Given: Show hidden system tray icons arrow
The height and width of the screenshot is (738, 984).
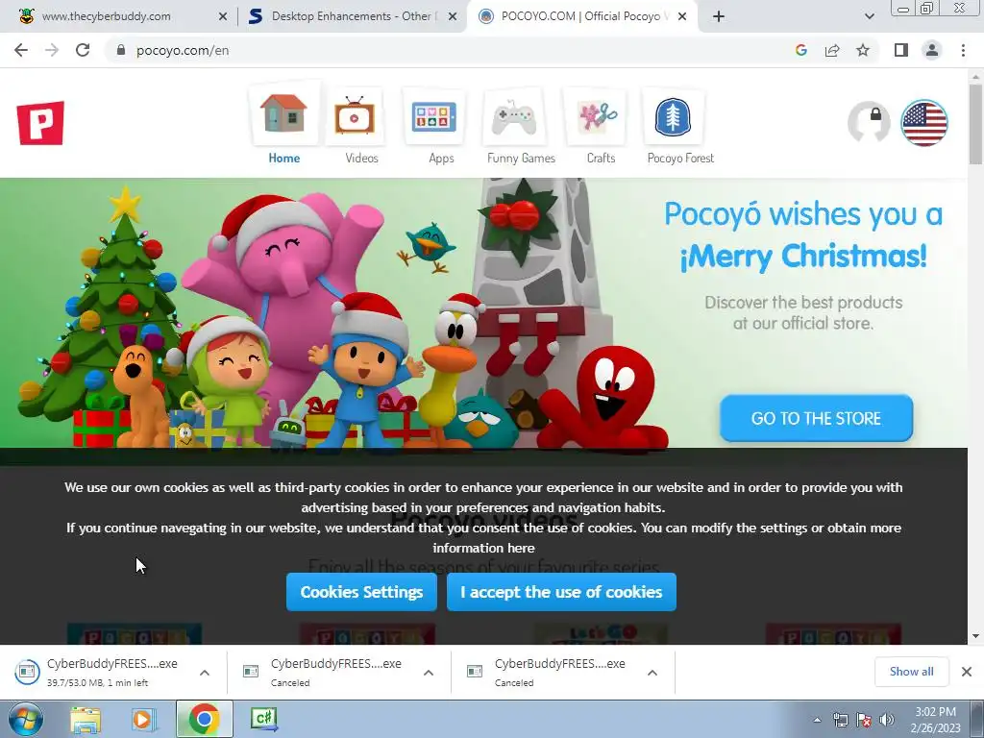Looking at the screenshot, I should (817, 720).
